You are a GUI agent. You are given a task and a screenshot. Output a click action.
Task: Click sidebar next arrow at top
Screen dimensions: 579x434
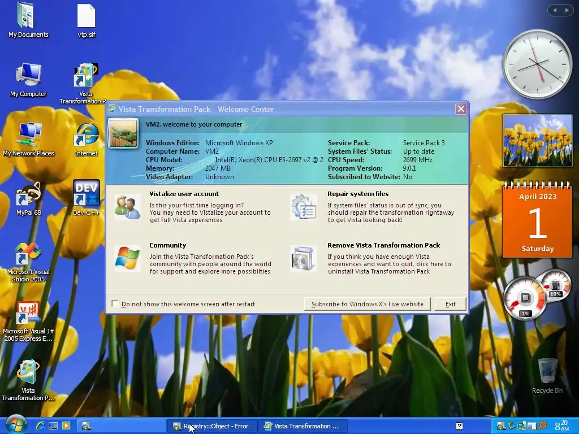click(567, 10)
